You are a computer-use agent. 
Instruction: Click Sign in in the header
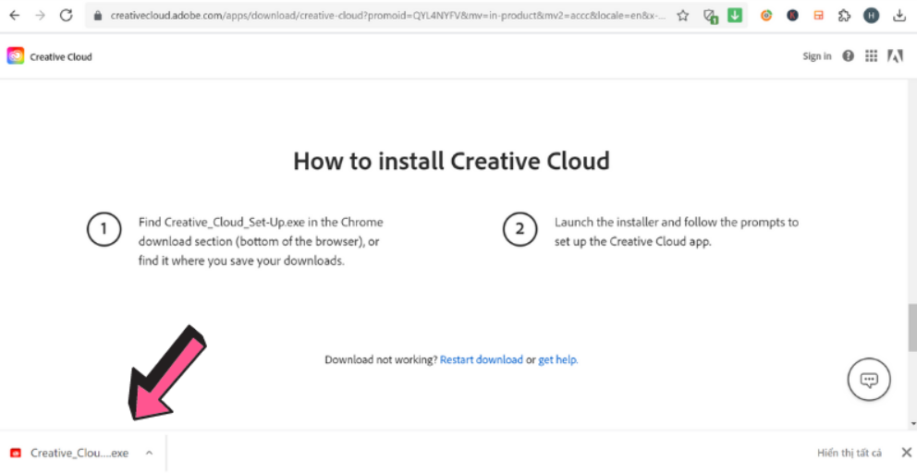click(817, 56)
